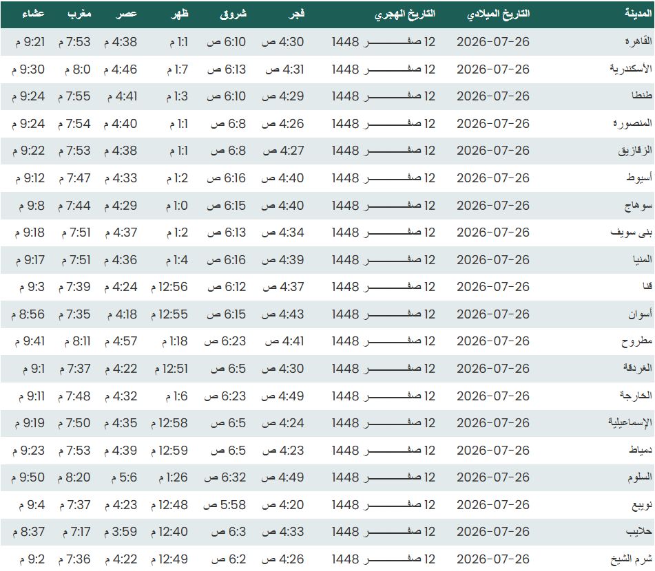Select المنصورة Fajr time 4:26 ص
Image resolution: width=655 pixels, height=571 pixels.
pos(283,124)
